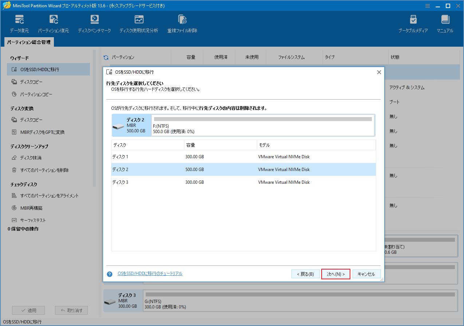Viewport: 464px width, 326px height.
Task: Click the 次へ(N) button
Action: click(x=335, y=274)
